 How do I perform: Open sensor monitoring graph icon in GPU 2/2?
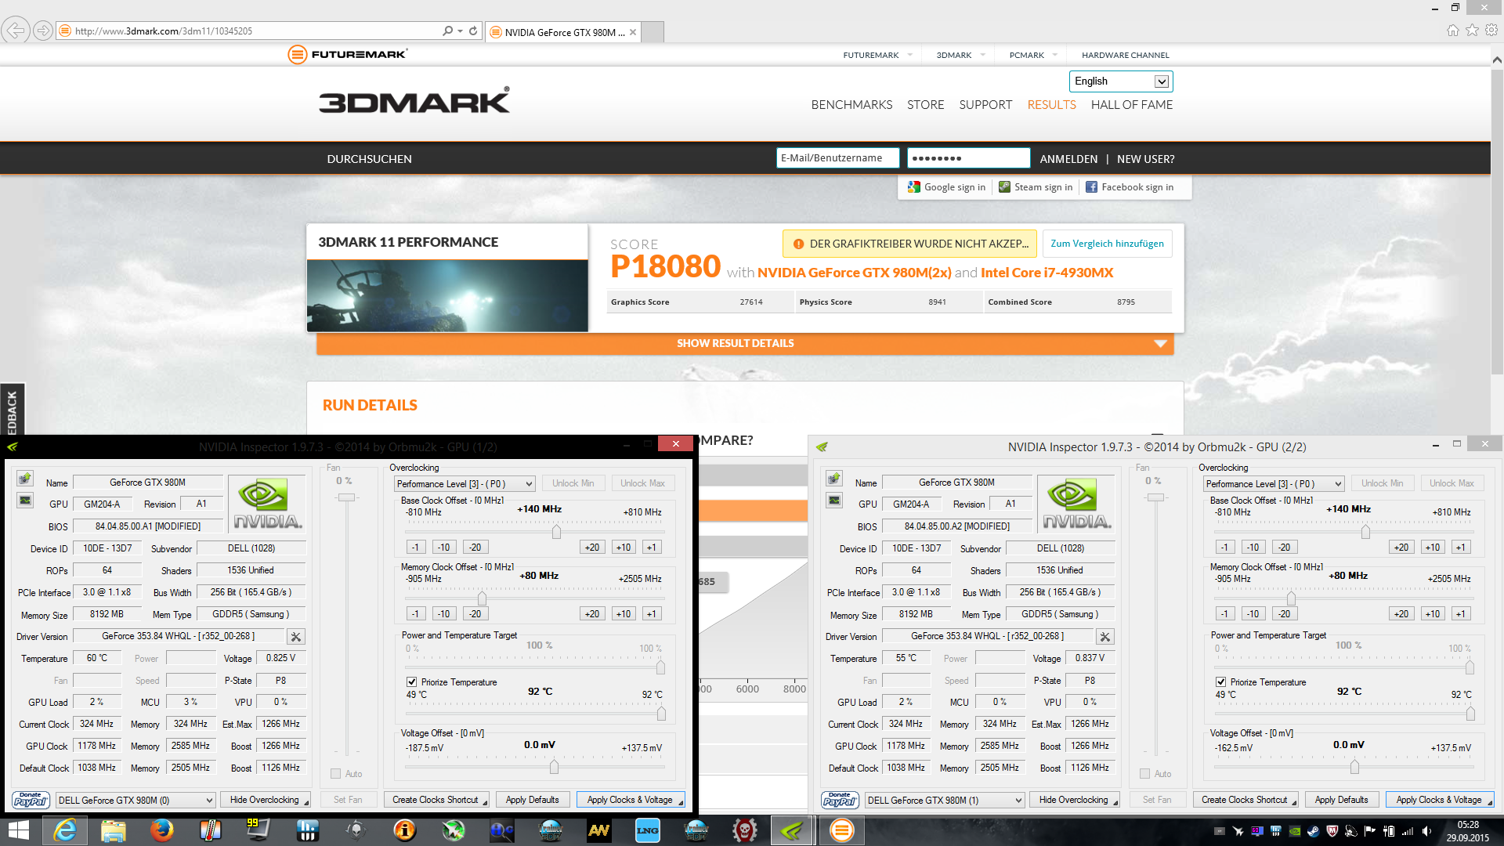834,500
